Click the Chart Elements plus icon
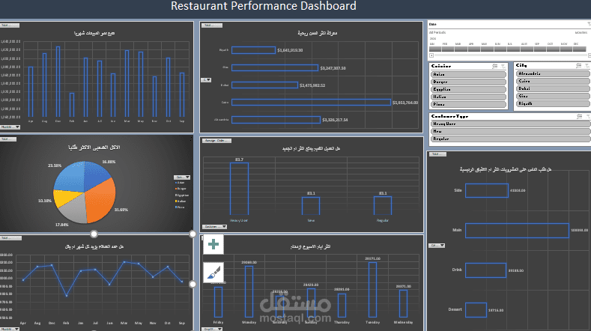This screenshot has width=591, height=331. point(213,244)
